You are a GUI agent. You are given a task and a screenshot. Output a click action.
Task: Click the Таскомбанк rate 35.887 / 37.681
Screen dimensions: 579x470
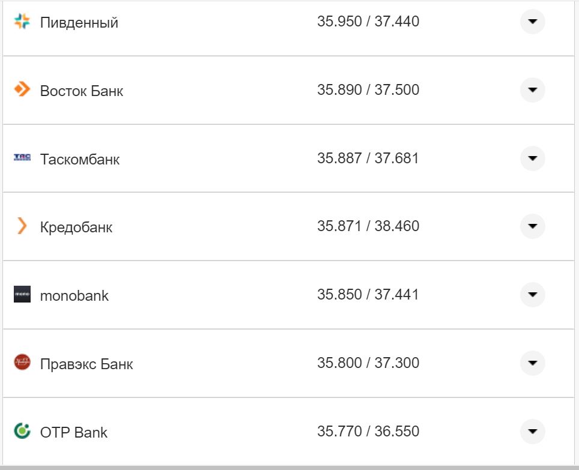click(368, 158)
